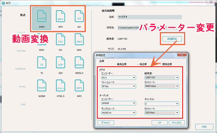The width and height of the screenshot is (217, 133).
Task: Switch to the YouTube output tab
Action: click(21, 51)
